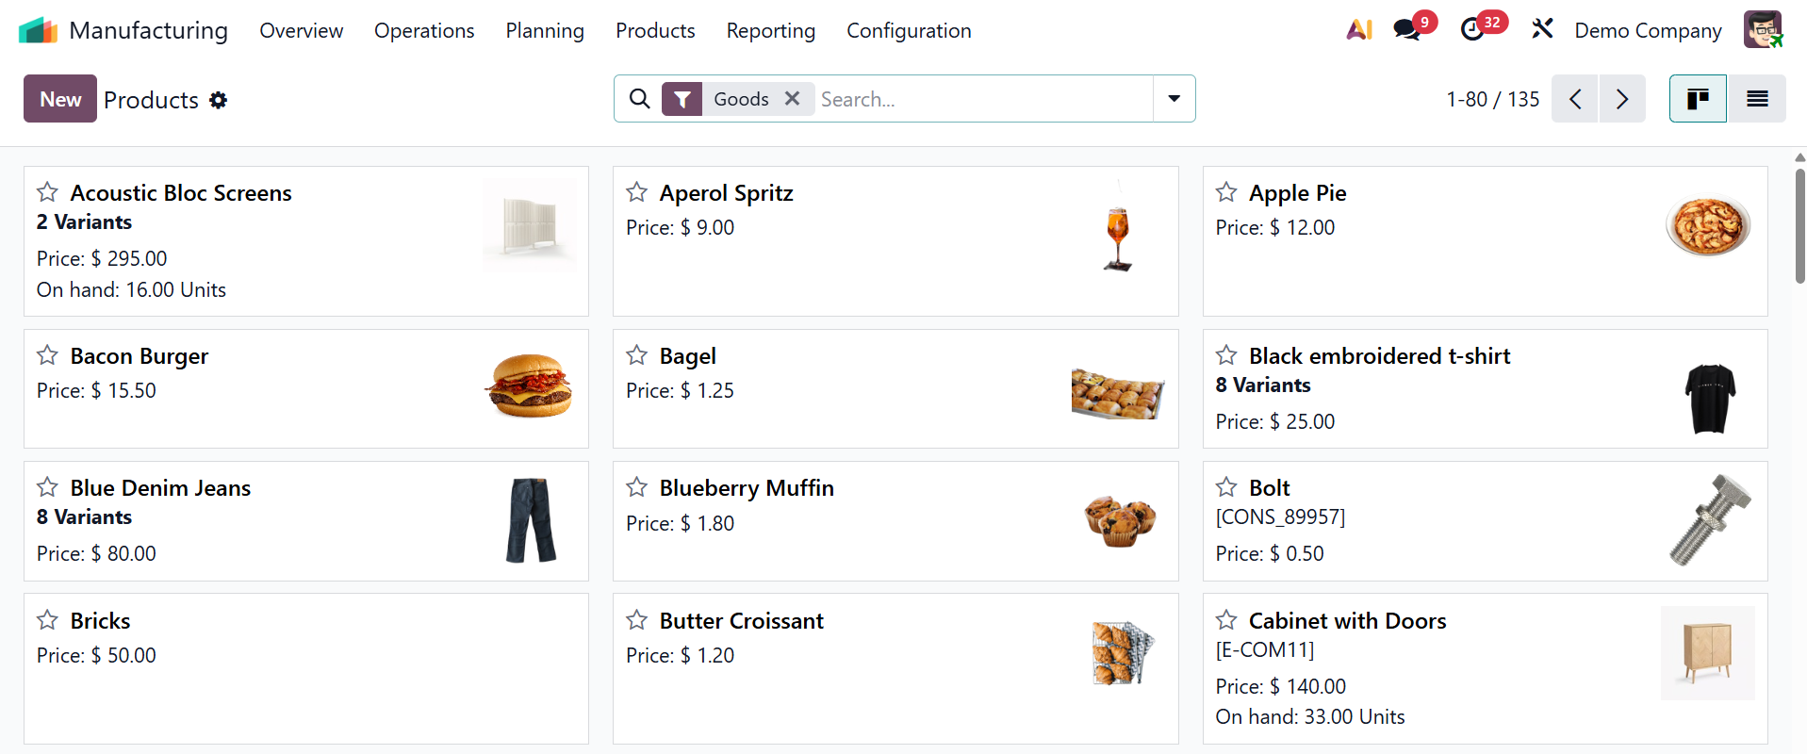The width and height of the screenshot is (1807, 754).
Task: Click the New product button
Action: point(60,99)
